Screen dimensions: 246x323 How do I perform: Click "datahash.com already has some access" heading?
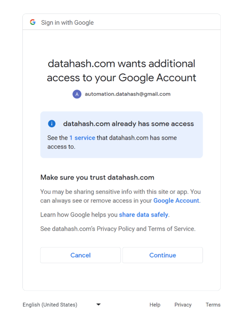129,124
